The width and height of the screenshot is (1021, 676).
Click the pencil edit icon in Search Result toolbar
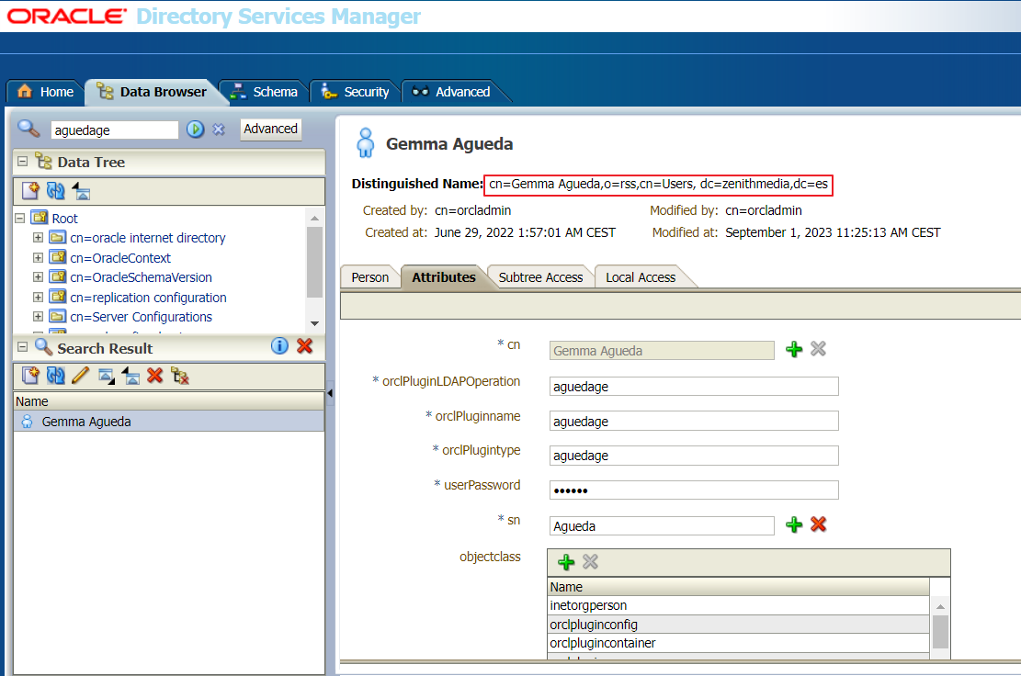[x=80, y=375]
